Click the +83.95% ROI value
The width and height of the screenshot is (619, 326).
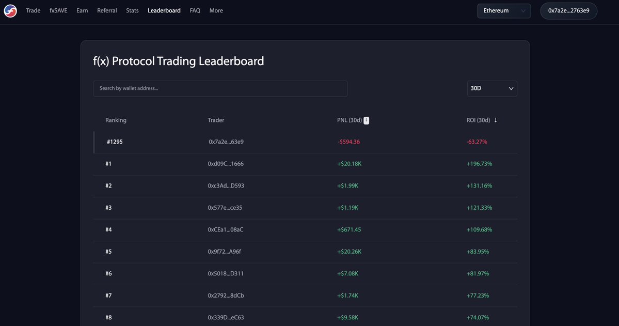click(478, 252)
